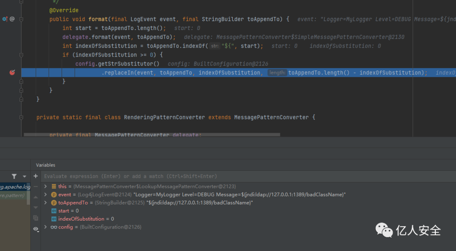The width and height of the screenshot is (456, 251).
Task: Click the @Override annotation text
Action: pyautogui.click(x=64, y=10)
